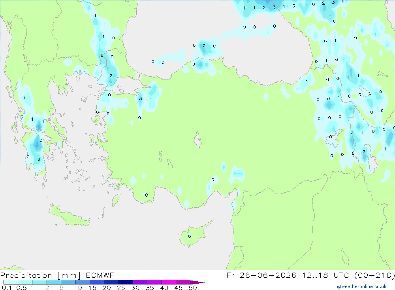Select the magenta 40–45 legend swatch

[169, 282]
